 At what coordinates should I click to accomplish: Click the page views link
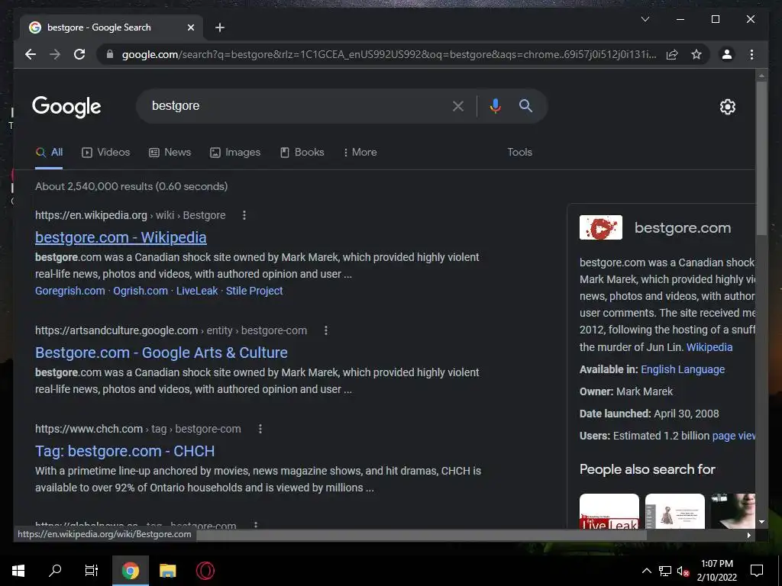pos(733,436)
